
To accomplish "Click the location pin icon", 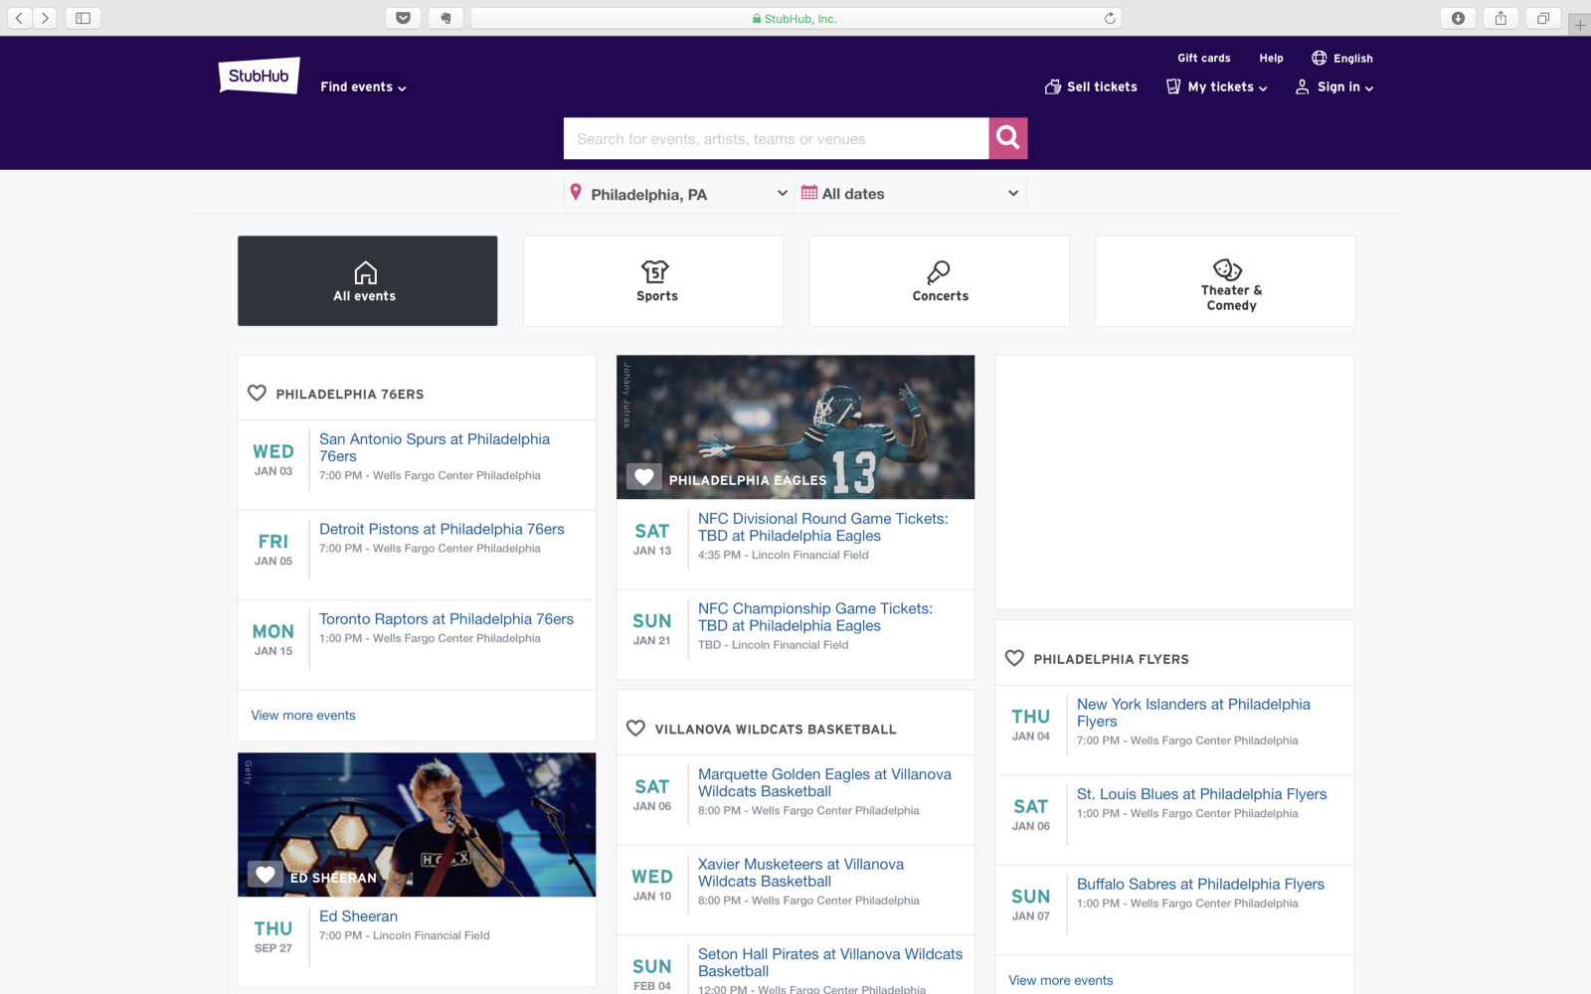I will tap(575, 192).
